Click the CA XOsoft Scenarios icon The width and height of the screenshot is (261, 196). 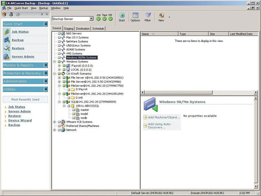[x=63, y=74]
